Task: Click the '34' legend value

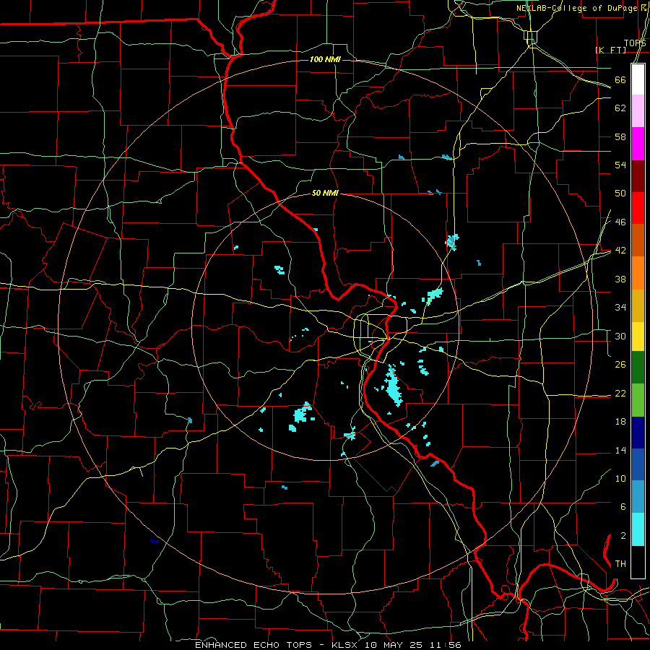Action: (620, 308)
